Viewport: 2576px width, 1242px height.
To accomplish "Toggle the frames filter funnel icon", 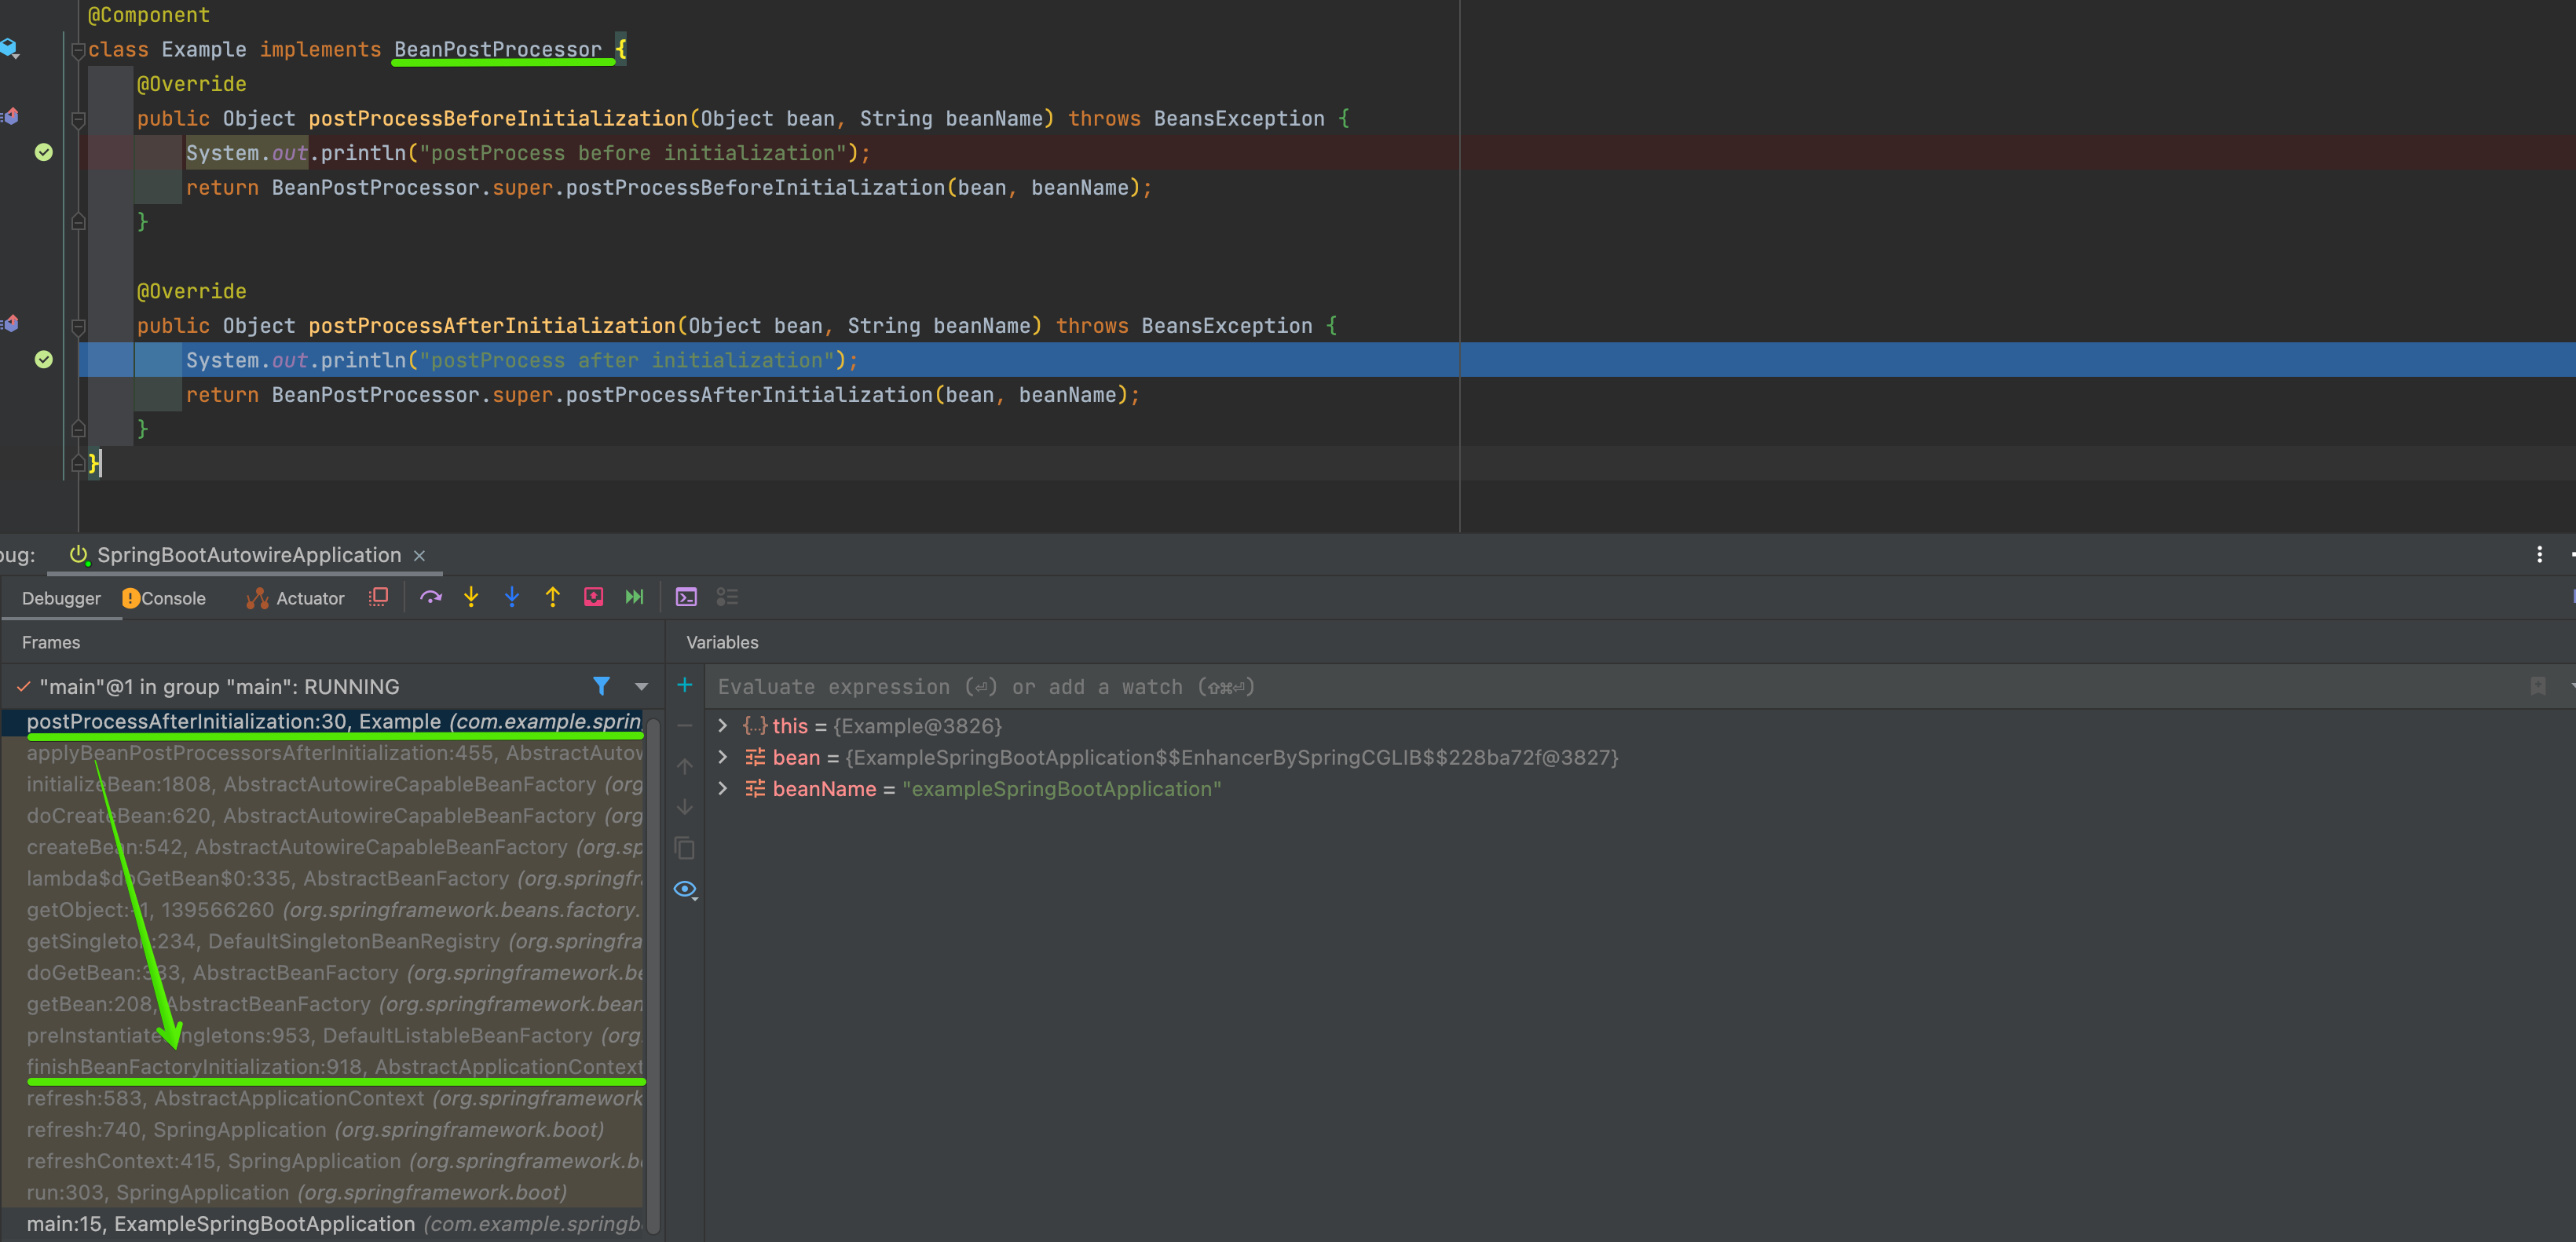I will [601, 686].
